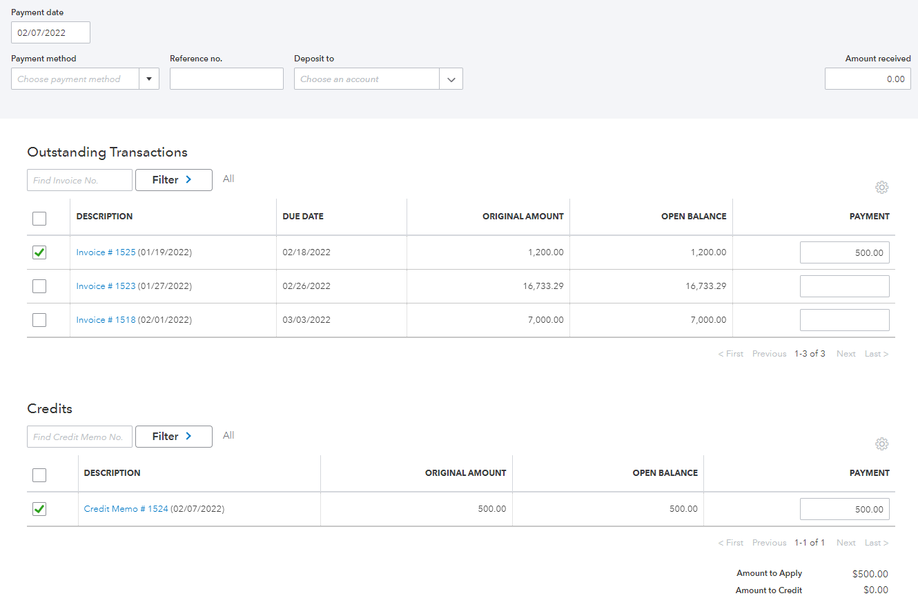This screenshot has width=918, height=598.
Task: Open settings gear for Credits table
Action: pyautogui.click(x=881, y=443)
